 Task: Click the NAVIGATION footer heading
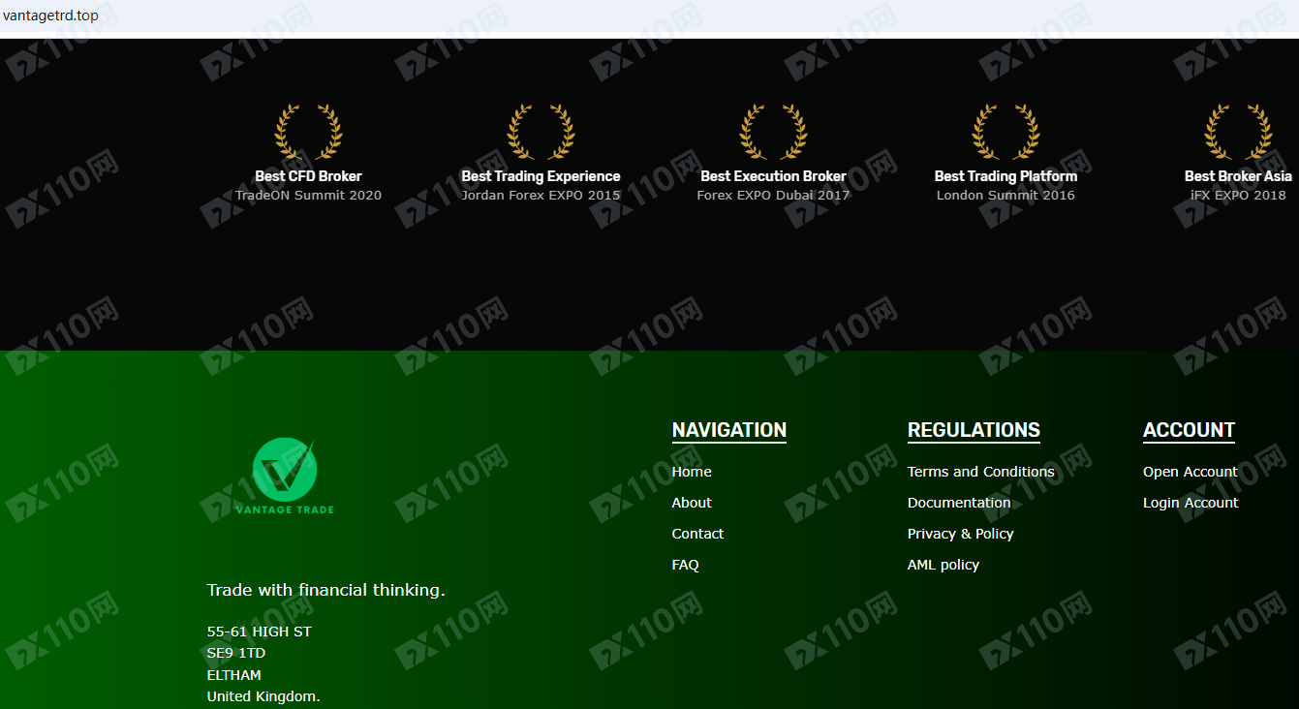click(728, 430)
